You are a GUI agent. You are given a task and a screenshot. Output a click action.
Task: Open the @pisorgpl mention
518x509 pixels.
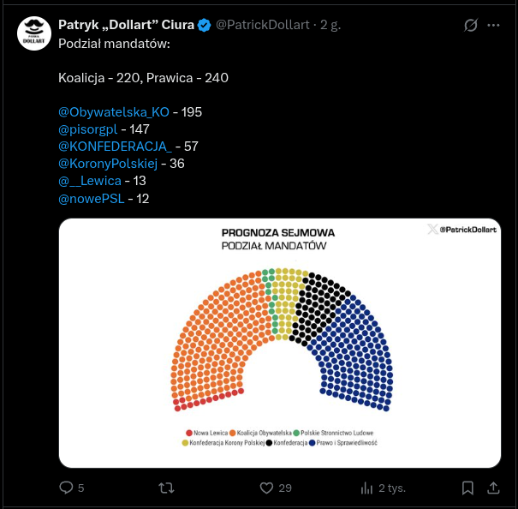tap(88, 129)
